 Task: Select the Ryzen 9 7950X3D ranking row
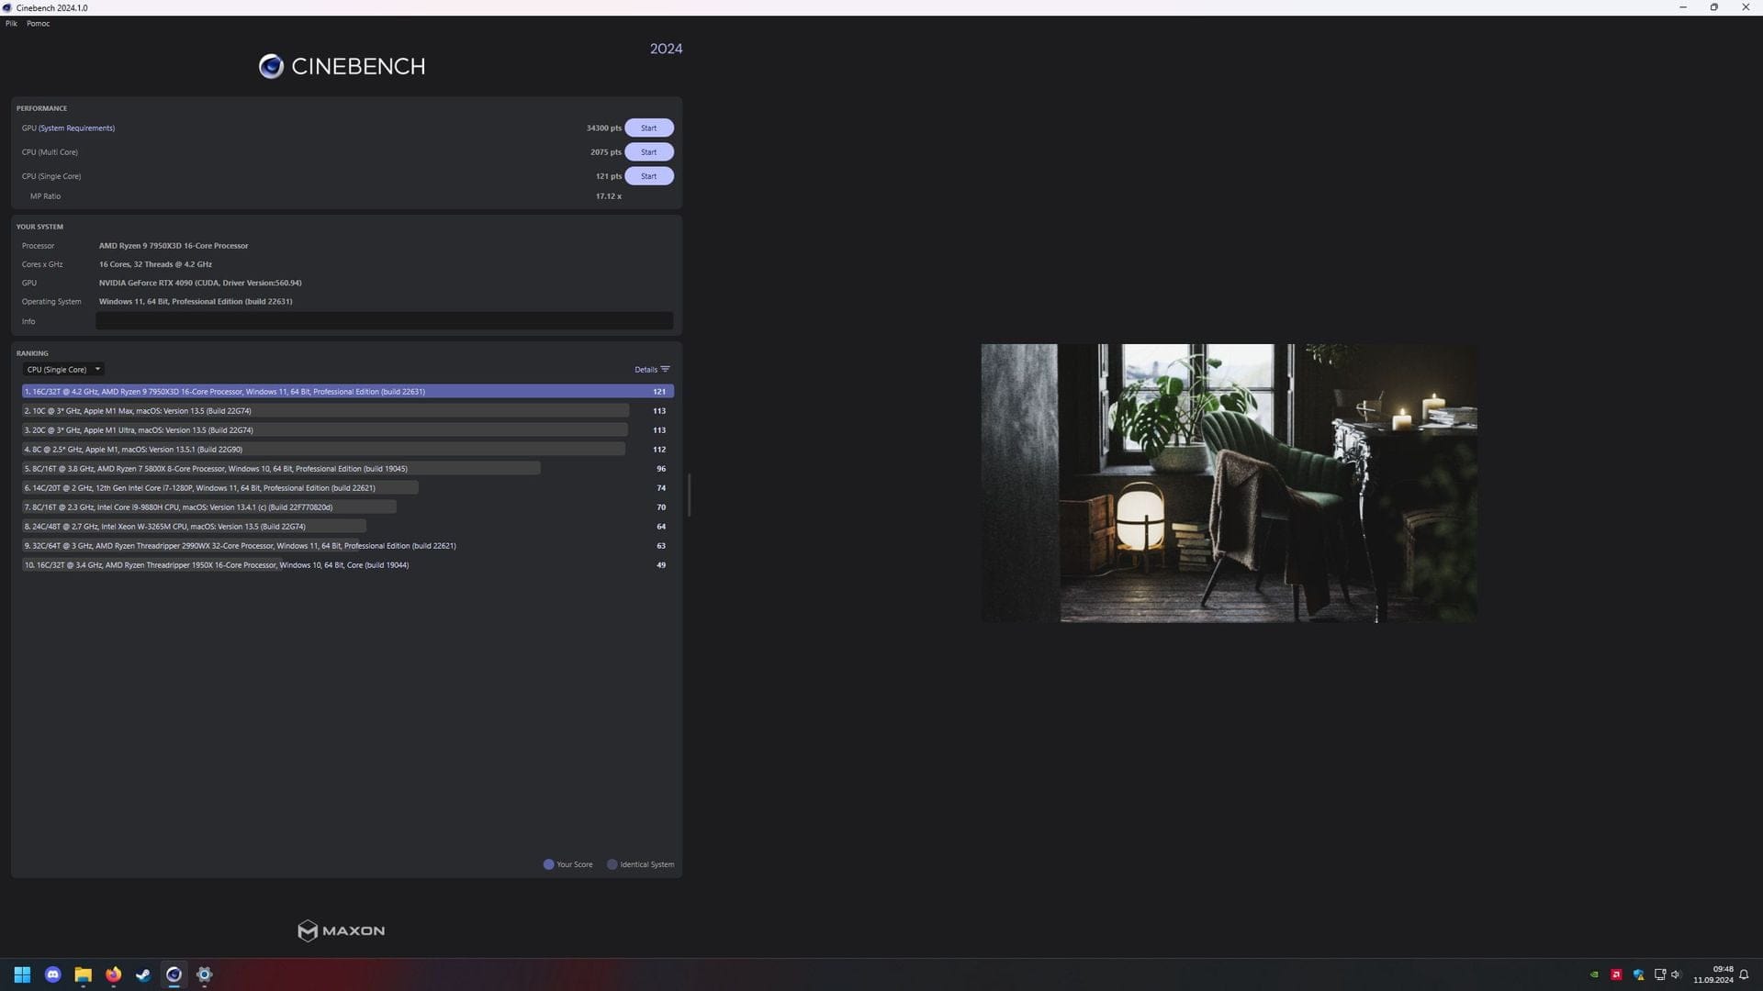tap(348, 391)
